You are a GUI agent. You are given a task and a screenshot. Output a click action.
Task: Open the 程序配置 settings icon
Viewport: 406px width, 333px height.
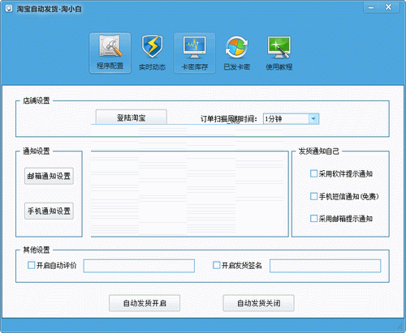(x=110, y=53)
